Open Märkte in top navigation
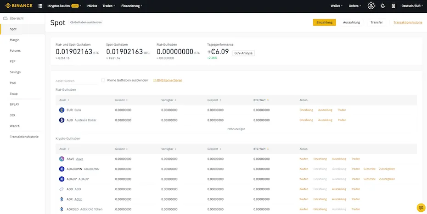427x214 pixels. click(92, 5)
